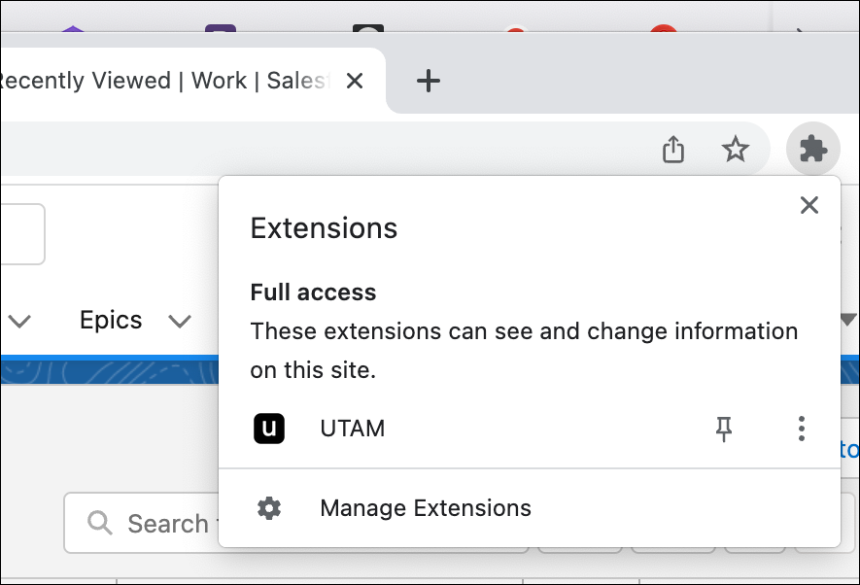Image resolution: width=860 pixels, height=585 pixels.
Task: Expand the chevron left of Epics
Action: (x=20, y=321)
